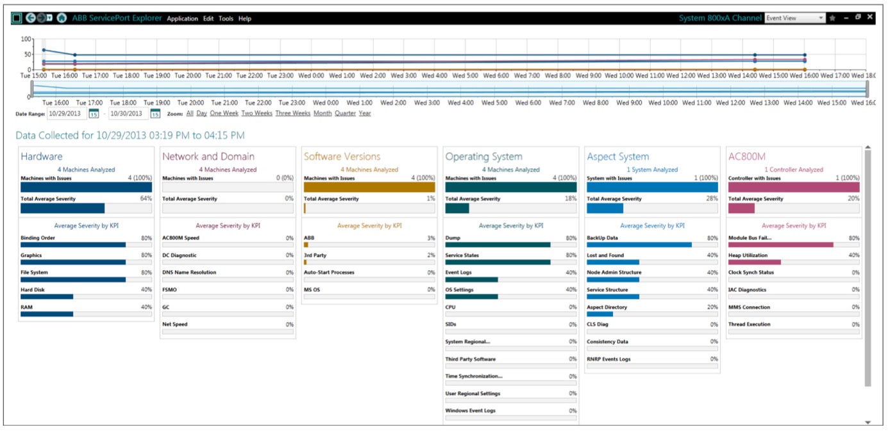Grab the right range slider handle

(867, 89)
